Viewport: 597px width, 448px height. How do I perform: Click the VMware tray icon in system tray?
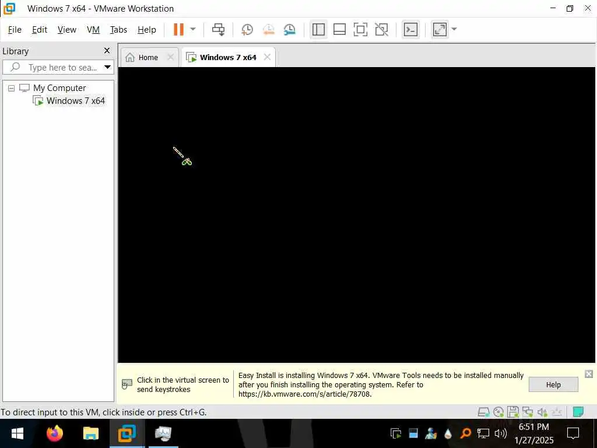pyautogui.click(x=396, y=433)
